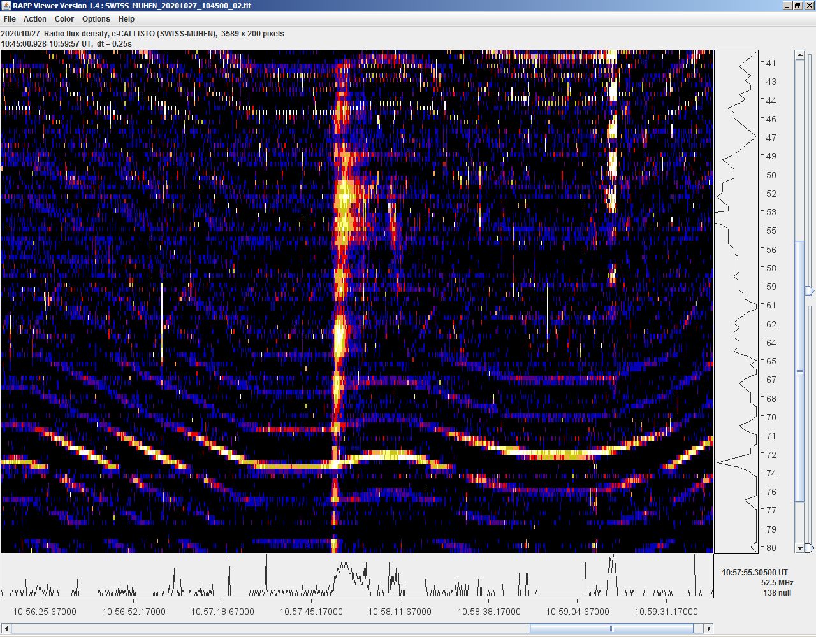Image resolution: width=816 pixels, height=637 pixels.
Task: Click the 53 frequency axis label
Action: [x=771, y=212]
